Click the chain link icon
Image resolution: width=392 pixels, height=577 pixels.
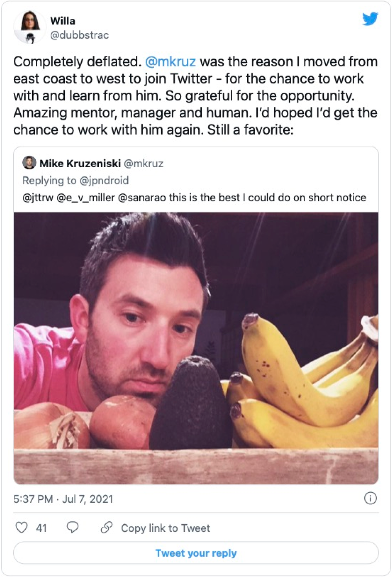pos(106,528)
